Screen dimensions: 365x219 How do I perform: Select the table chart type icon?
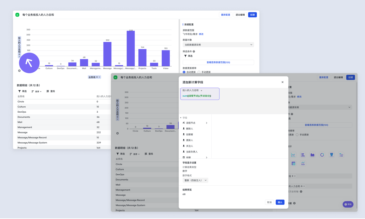coord(293,163)
